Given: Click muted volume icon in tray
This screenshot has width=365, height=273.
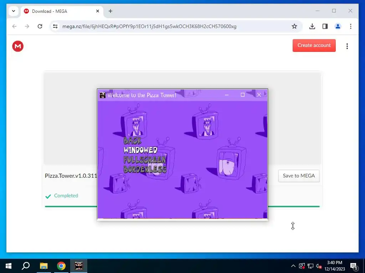Looking at the screenshot, I should [319, 266].
